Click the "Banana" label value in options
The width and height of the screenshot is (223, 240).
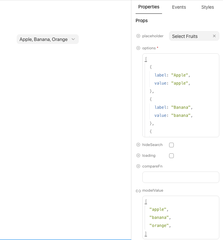pyautogui.click(x=182, y=107)
